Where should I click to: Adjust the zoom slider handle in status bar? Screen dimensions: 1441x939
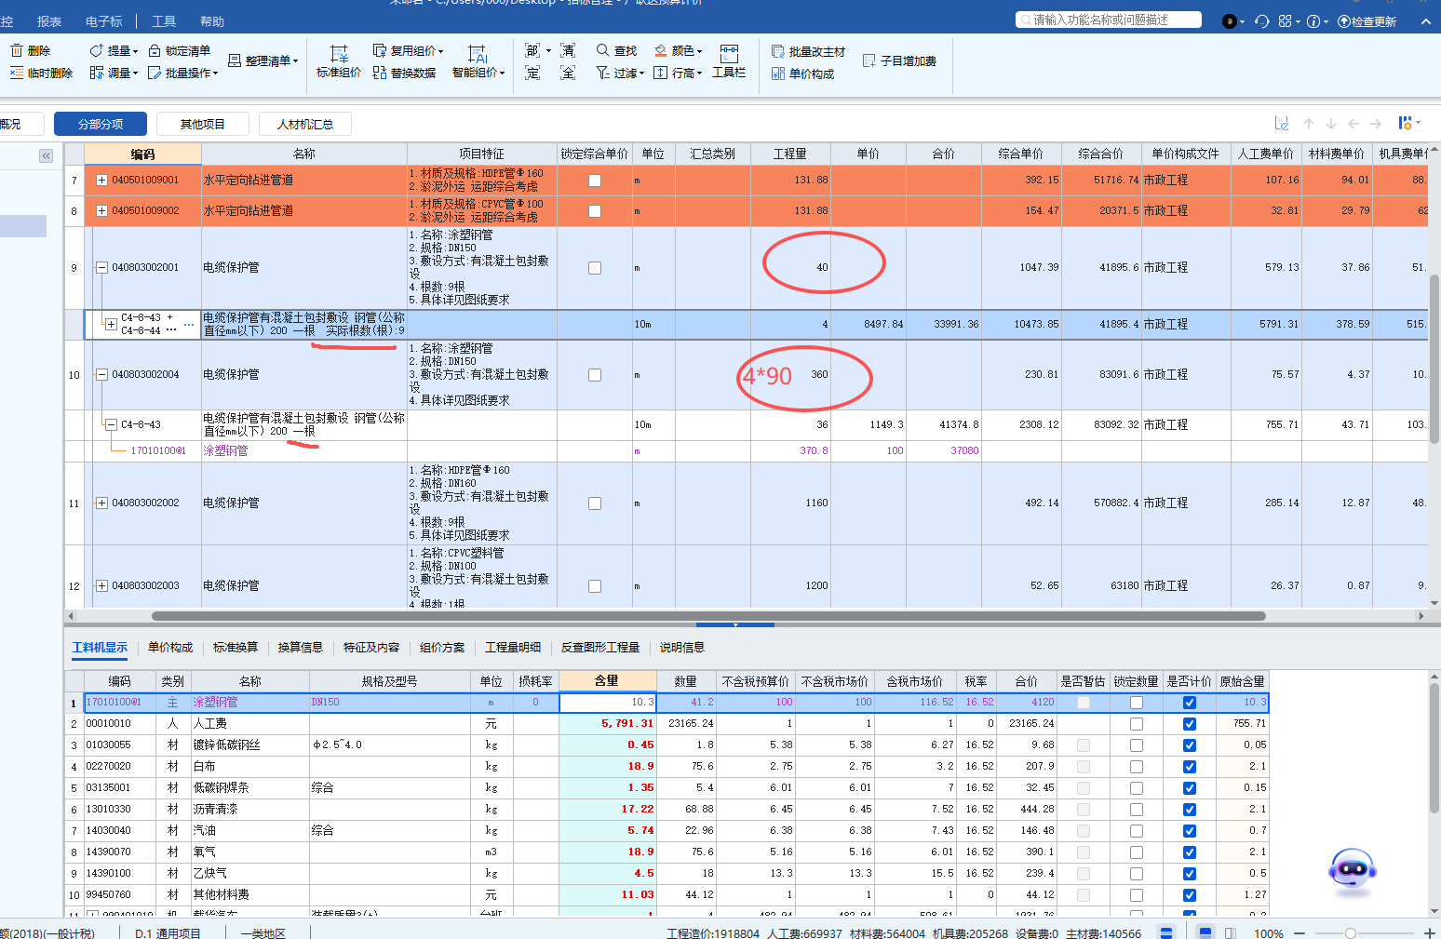tap(1351, 932)
